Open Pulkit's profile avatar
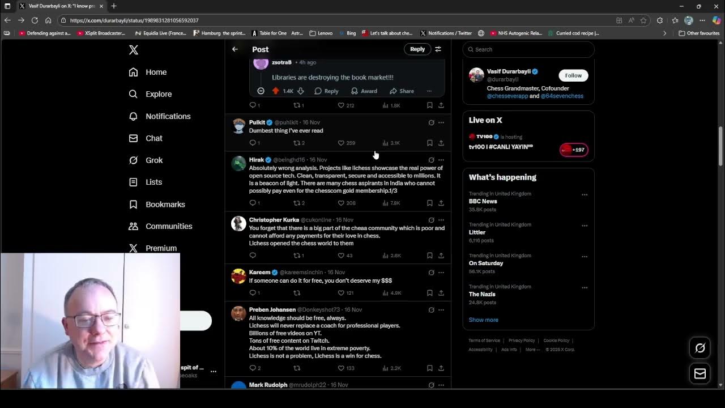 [x=238, y=126]
